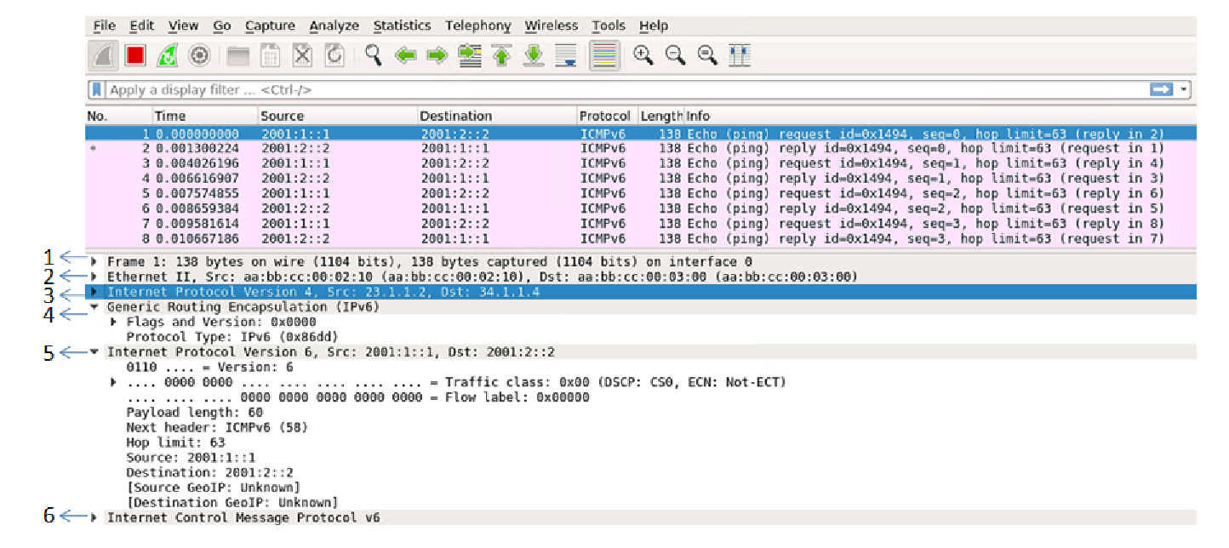The image size is (1229, 548).
Task: Open capture options gear icon
Action: coord(200,55)
